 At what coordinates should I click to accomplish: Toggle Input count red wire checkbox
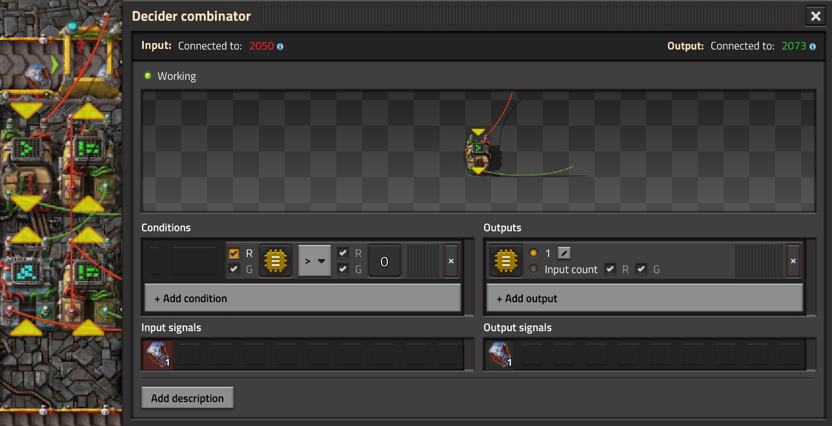[x=610, y=269]
